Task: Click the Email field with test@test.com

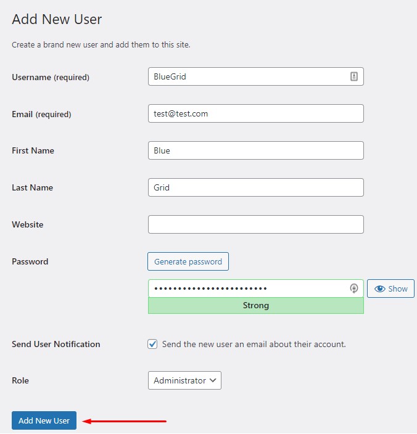Action: 256,113
